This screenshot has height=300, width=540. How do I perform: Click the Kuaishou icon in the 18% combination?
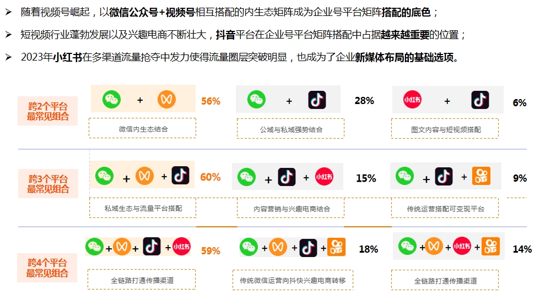click(x=336, y=247)
